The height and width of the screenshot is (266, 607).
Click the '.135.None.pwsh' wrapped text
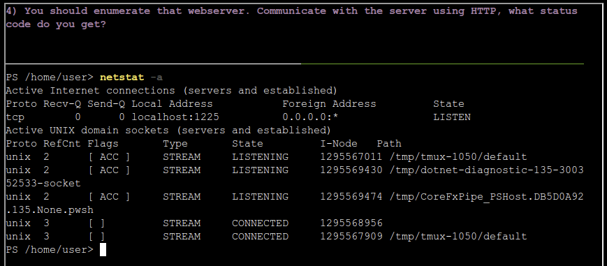(50, 210)
